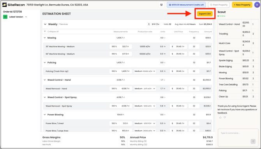Open the user avatar D menu
The image size is (261, 149).
coord(257,5)
